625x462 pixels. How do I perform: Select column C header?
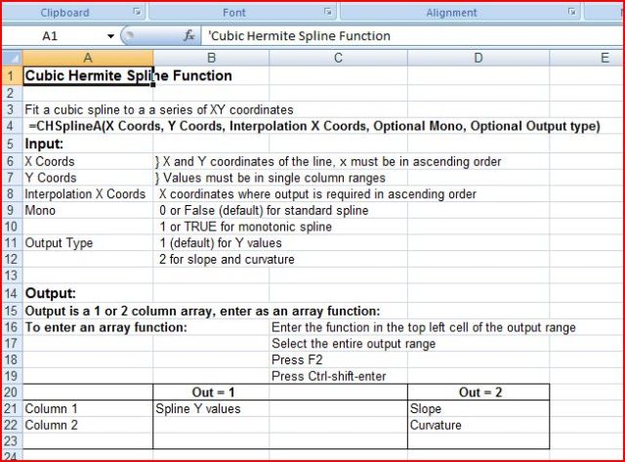tap(338, 59)
